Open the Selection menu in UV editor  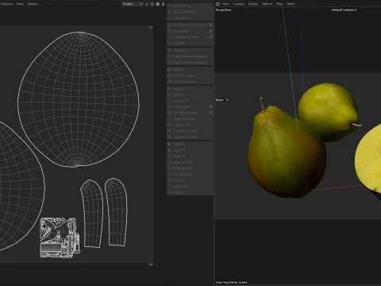pyautogui.click(x=6, y=4)
